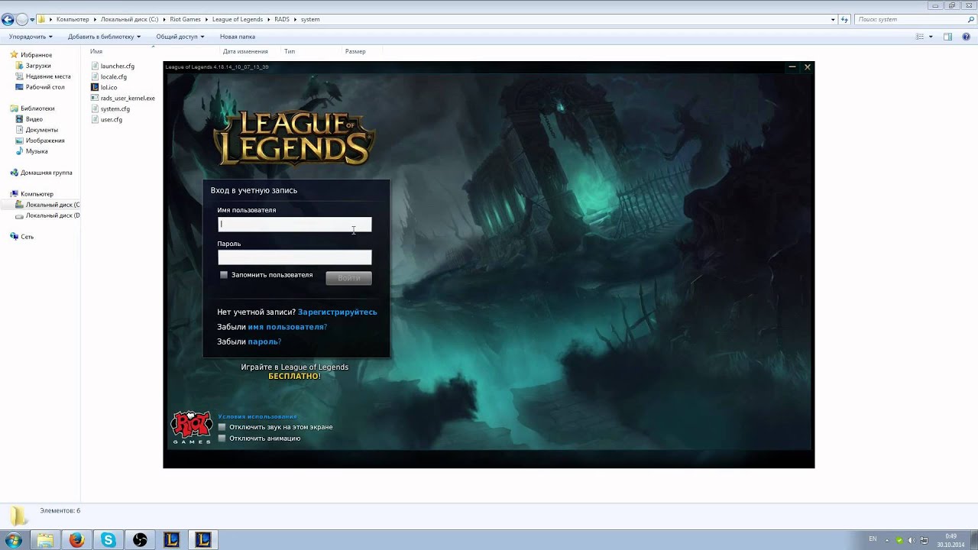Change view icon in Explorer toolbar
The image size is (978, 550).
[x=921, y=37]
